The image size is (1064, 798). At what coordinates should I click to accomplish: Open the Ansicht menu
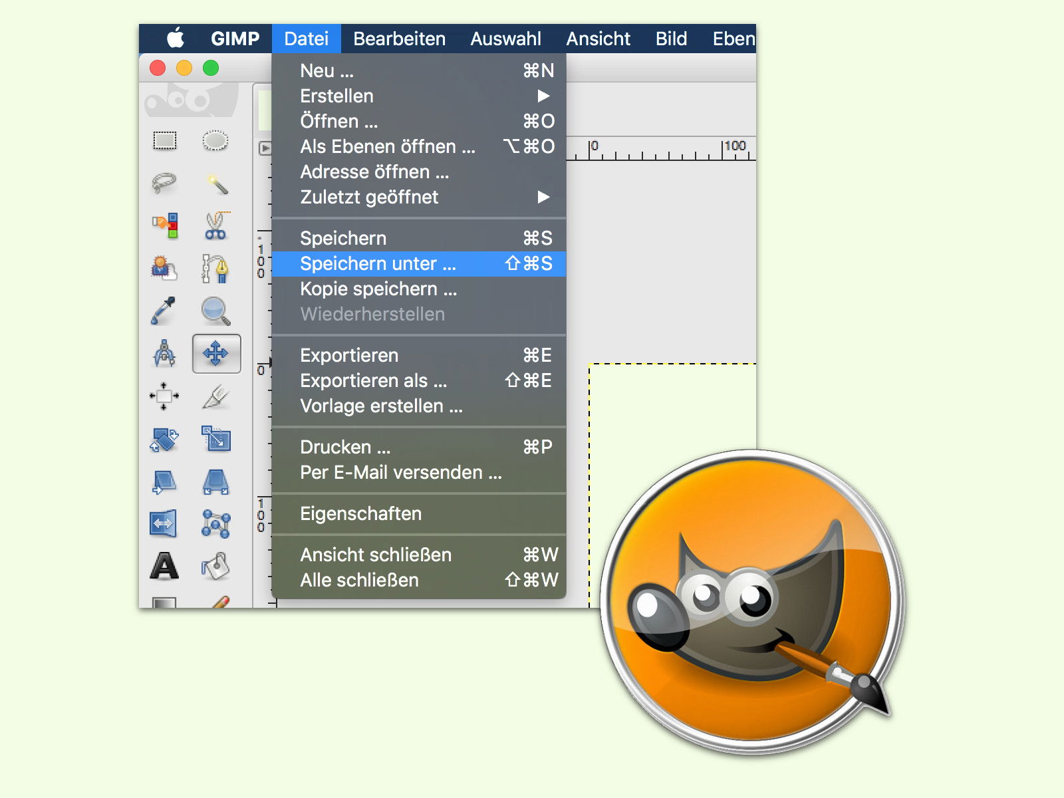coord(598,39)
